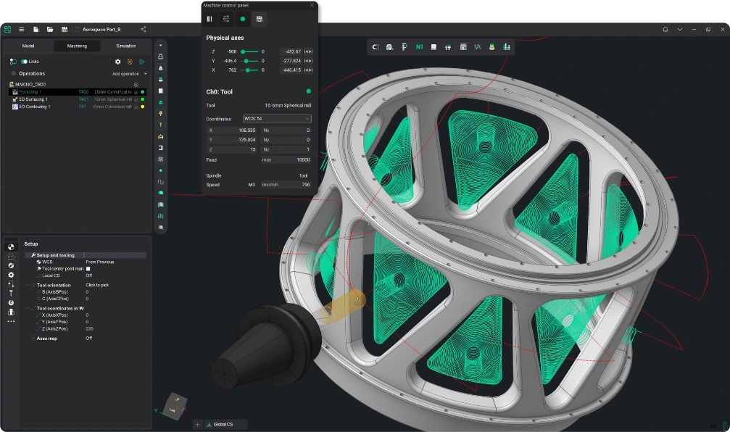The image size is (730, 432).
Task: Open the Add operation dropdown
Action: tap(129, 74)
